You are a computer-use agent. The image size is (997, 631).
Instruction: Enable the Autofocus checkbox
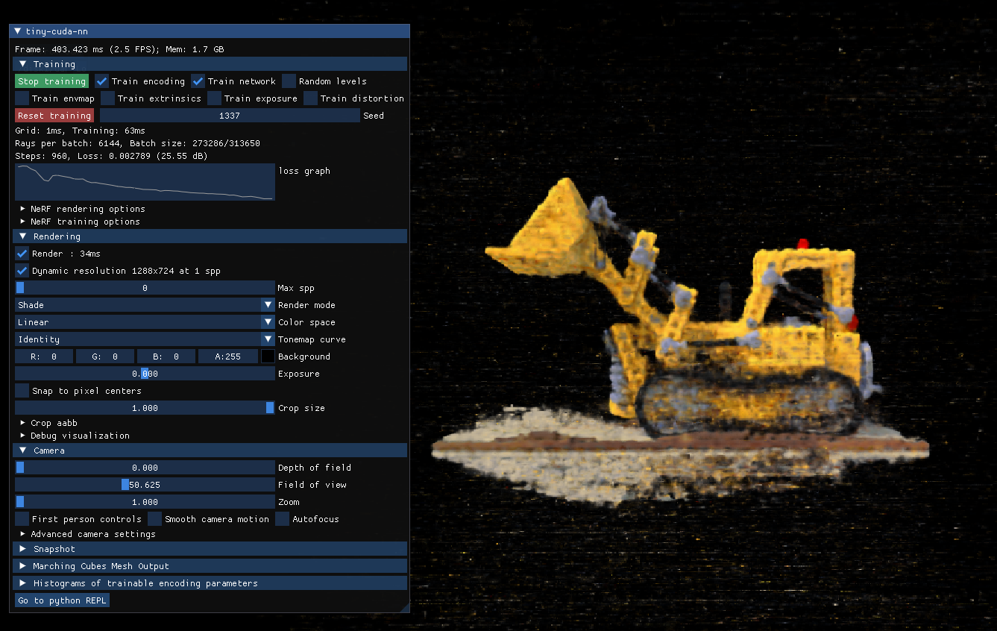coord(282,519)
